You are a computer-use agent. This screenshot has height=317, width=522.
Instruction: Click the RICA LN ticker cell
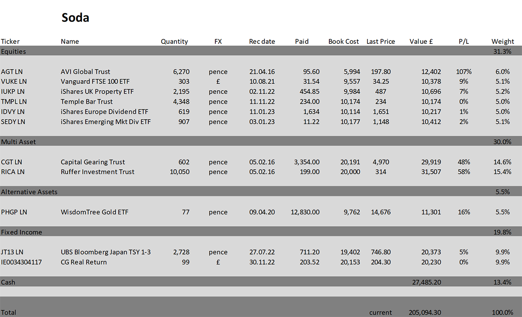(13, 172)
